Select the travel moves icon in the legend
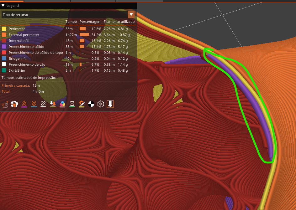This screenshot has height=210, width=296. click(x=5, y=104)
